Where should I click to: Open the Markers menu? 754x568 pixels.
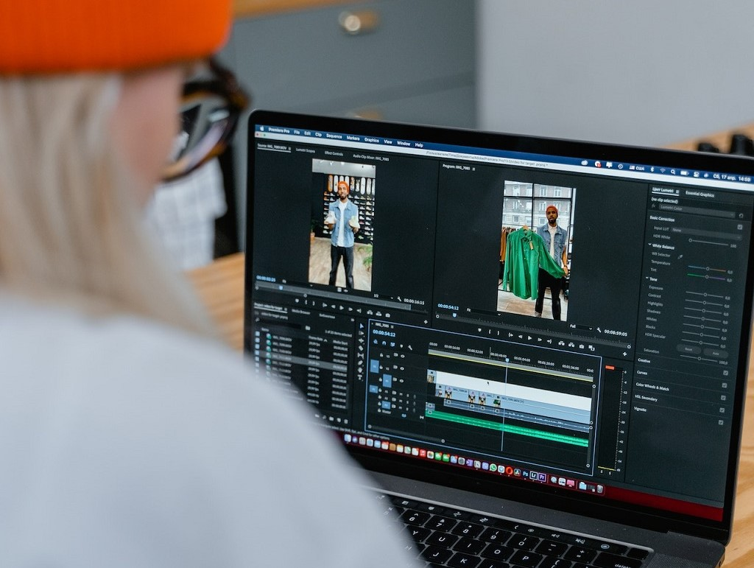point(353,138)
